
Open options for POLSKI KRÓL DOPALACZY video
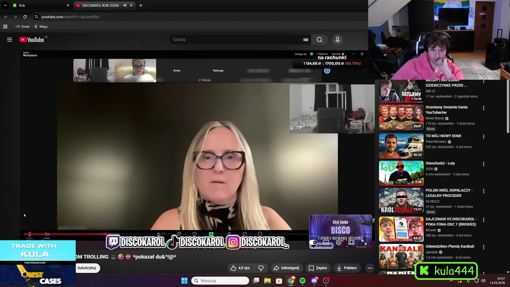pos(484,191)
